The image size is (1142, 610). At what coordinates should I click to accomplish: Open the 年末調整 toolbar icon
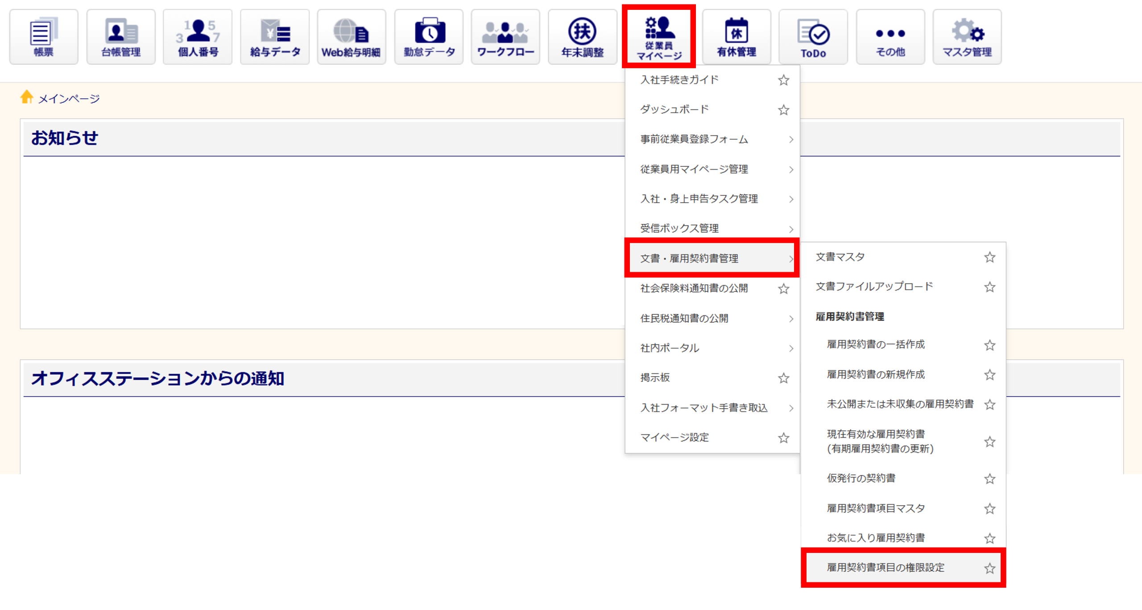point(583,37)
